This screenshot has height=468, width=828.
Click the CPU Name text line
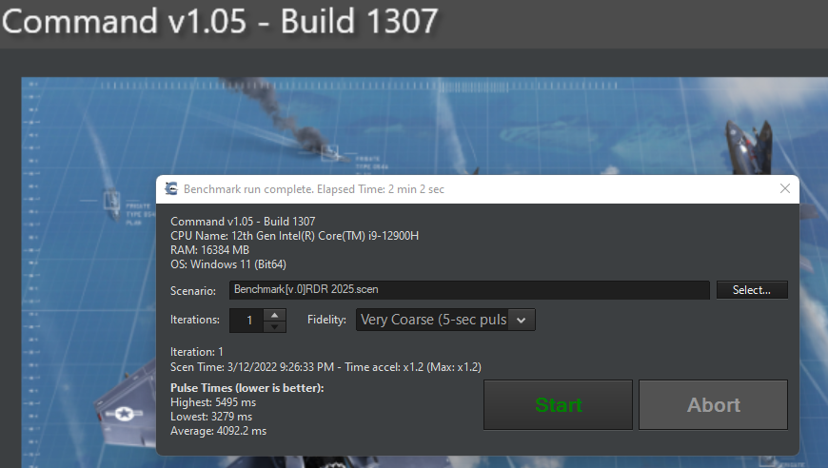click(294, 236)
